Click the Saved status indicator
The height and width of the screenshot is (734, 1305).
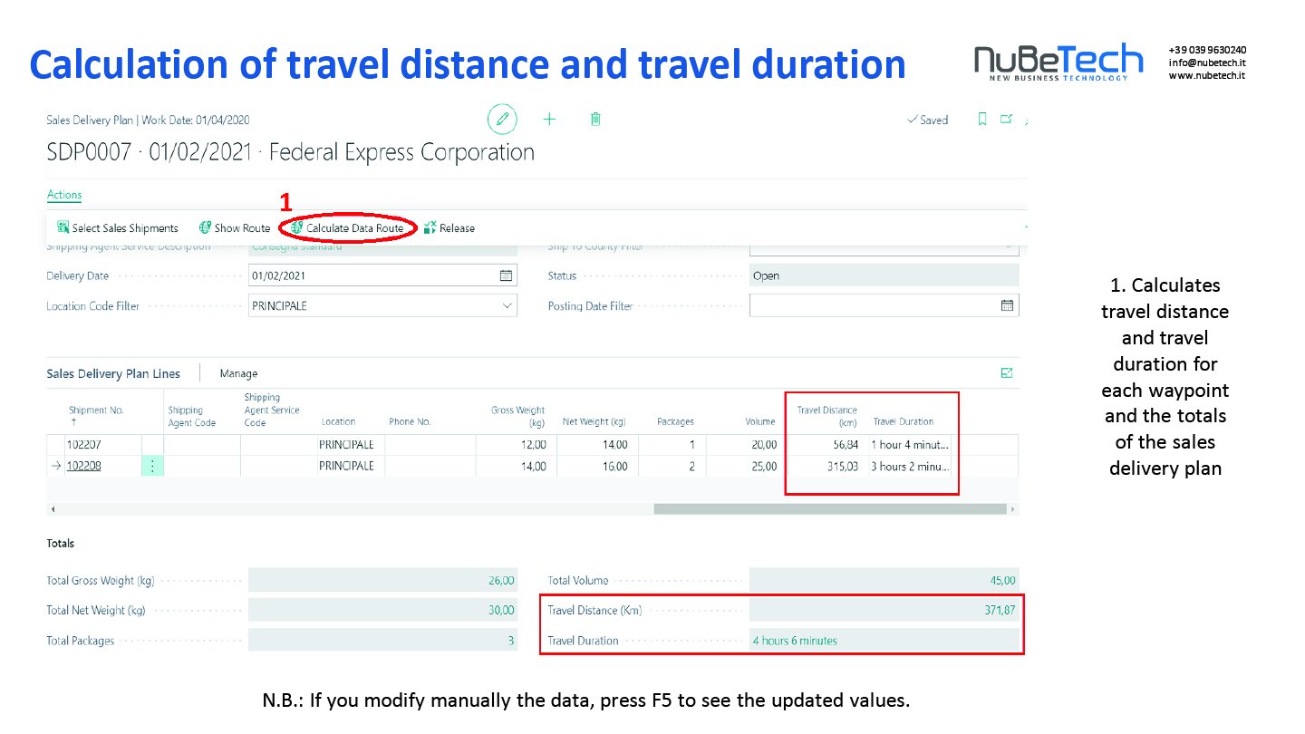click(x=927, y=120)
